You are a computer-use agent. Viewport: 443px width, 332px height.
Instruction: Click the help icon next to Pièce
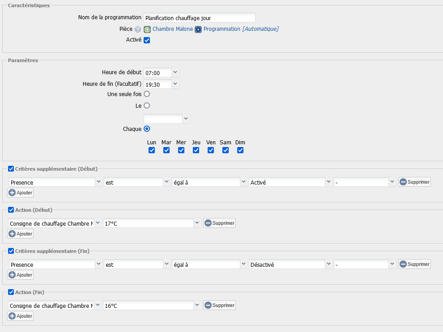pos(138,29)
